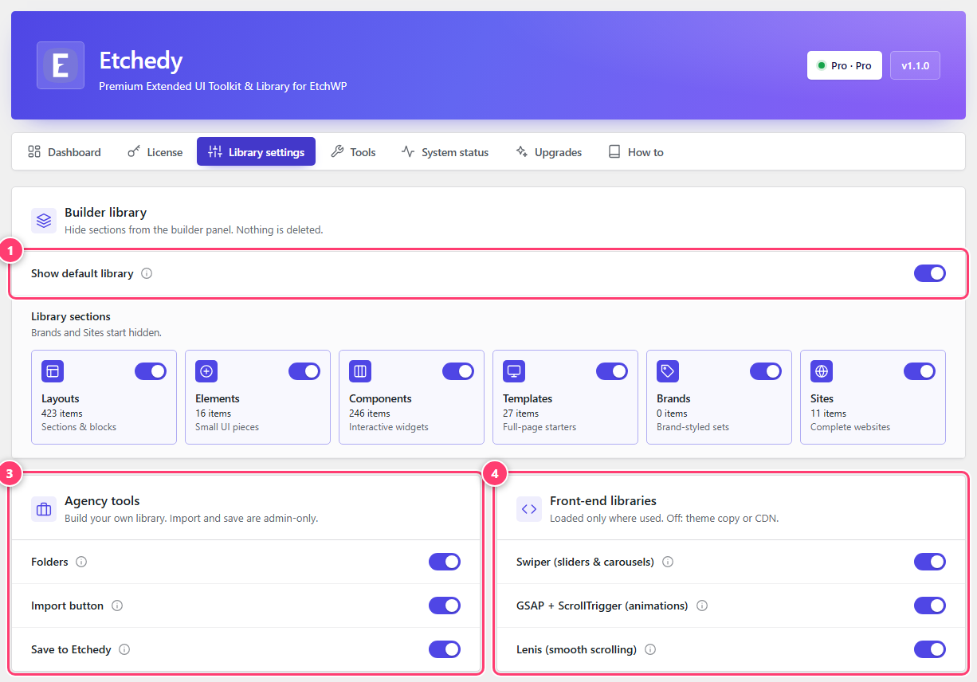This screenshot has width=977, height=682.
Task: Toggle the Sites section switch
Action: pos(920,371)
